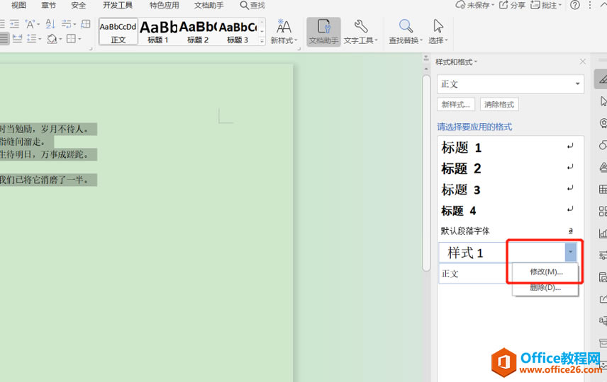Image resolution: width=607 pixels, height=382 pixels.
Task: Click the line spacing icon
Action: tap(32, 38)
